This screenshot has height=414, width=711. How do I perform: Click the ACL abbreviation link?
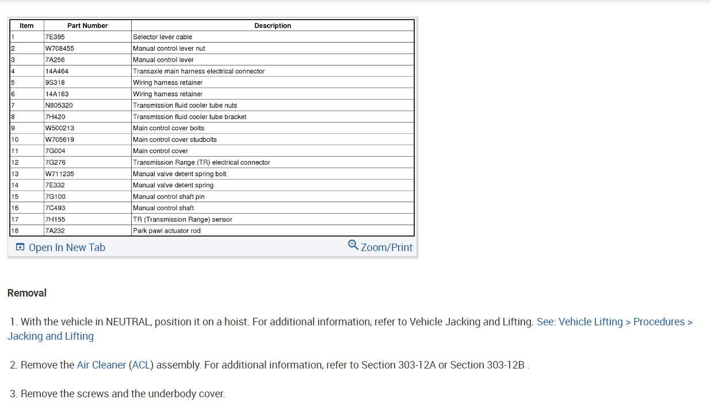141,365
